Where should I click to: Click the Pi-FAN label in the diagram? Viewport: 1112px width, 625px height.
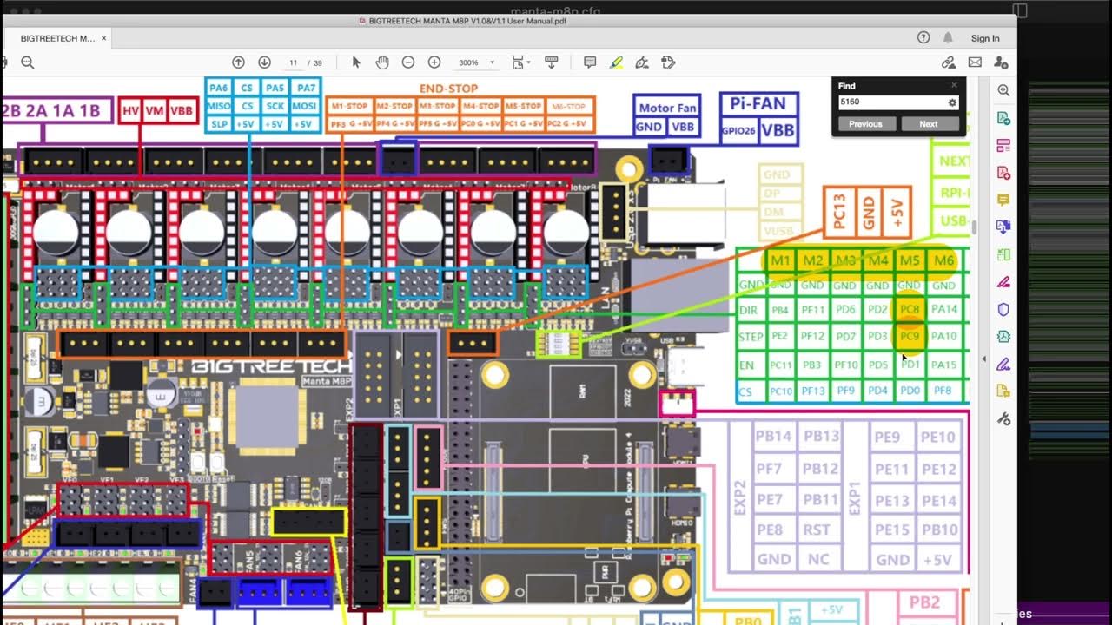pyautogui.click(x=758, y=103)
